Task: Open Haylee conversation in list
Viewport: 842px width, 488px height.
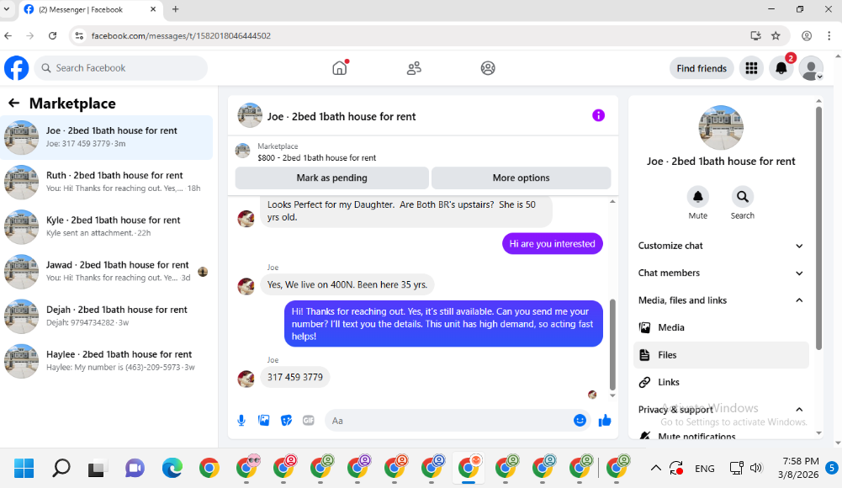Action: (x=106, y=361)
